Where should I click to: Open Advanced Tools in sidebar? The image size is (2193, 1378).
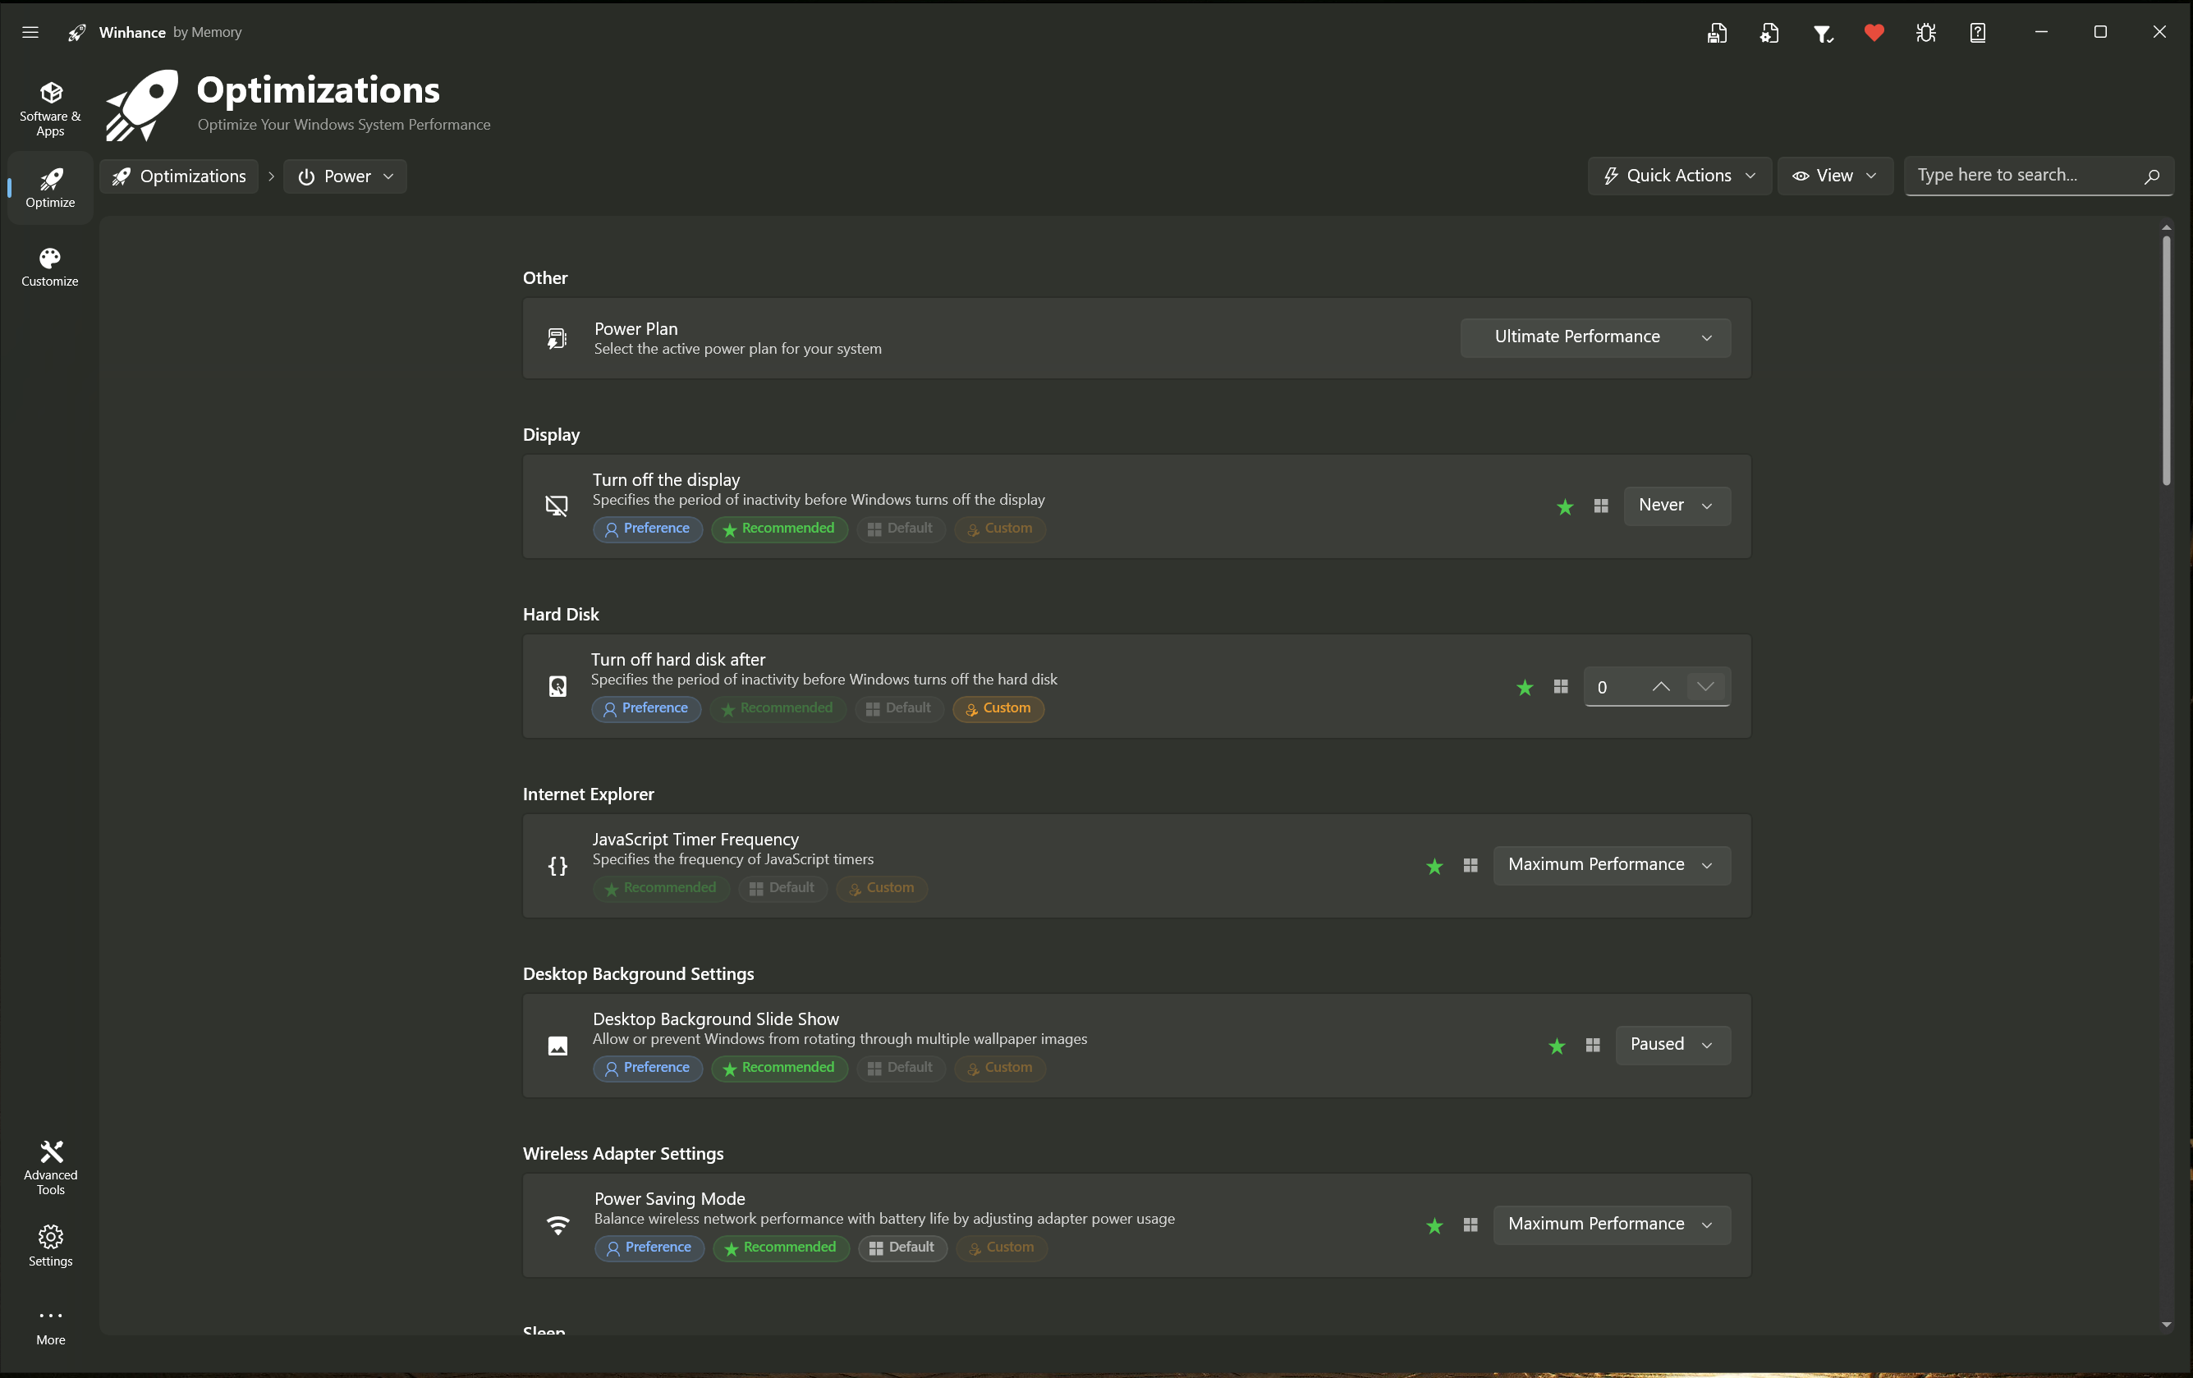tap(50, 1167)
